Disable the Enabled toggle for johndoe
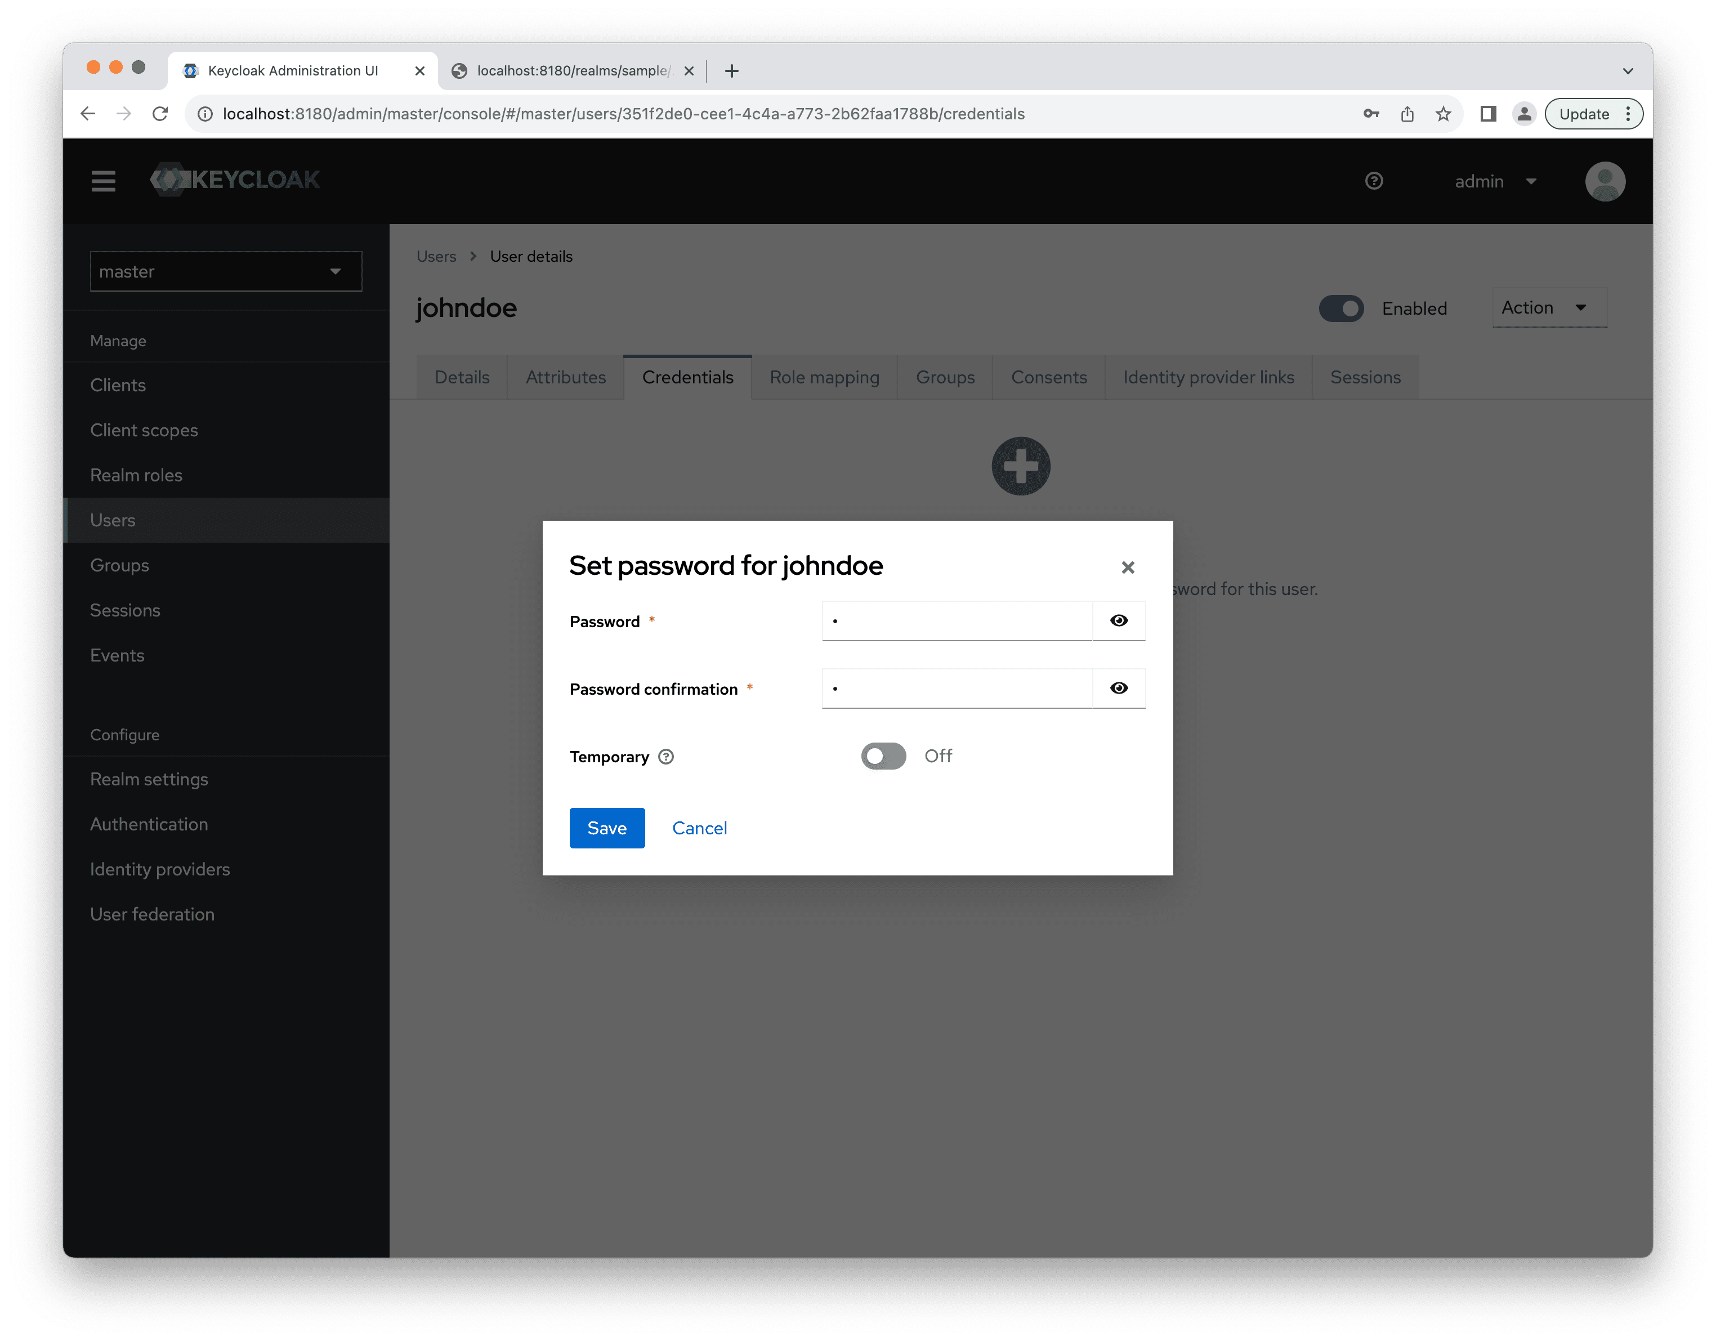The height and width of the screenshot is (1341, 1716). coord(1340,308)
